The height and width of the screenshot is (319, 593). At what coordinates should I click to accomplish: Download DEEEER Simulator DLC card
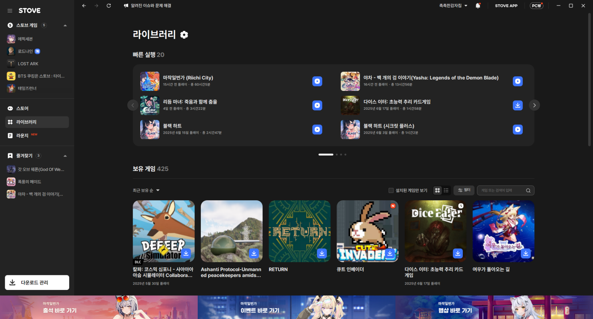pyautogui.click(x=186, y=253)
